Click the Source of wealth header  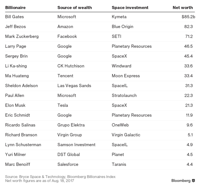click(x=74, y=8)
